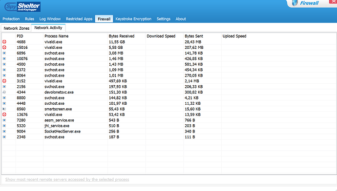The height and width of the screenshot is (191, 337).
Task: Select '3,08 MB' received cell
Action: pos(116,53)
